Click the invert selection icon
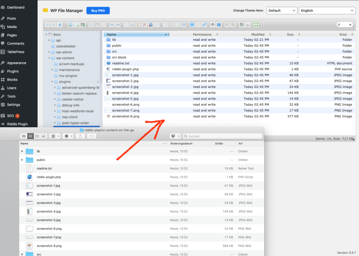 pyautogui.click(x=204, y=25)
